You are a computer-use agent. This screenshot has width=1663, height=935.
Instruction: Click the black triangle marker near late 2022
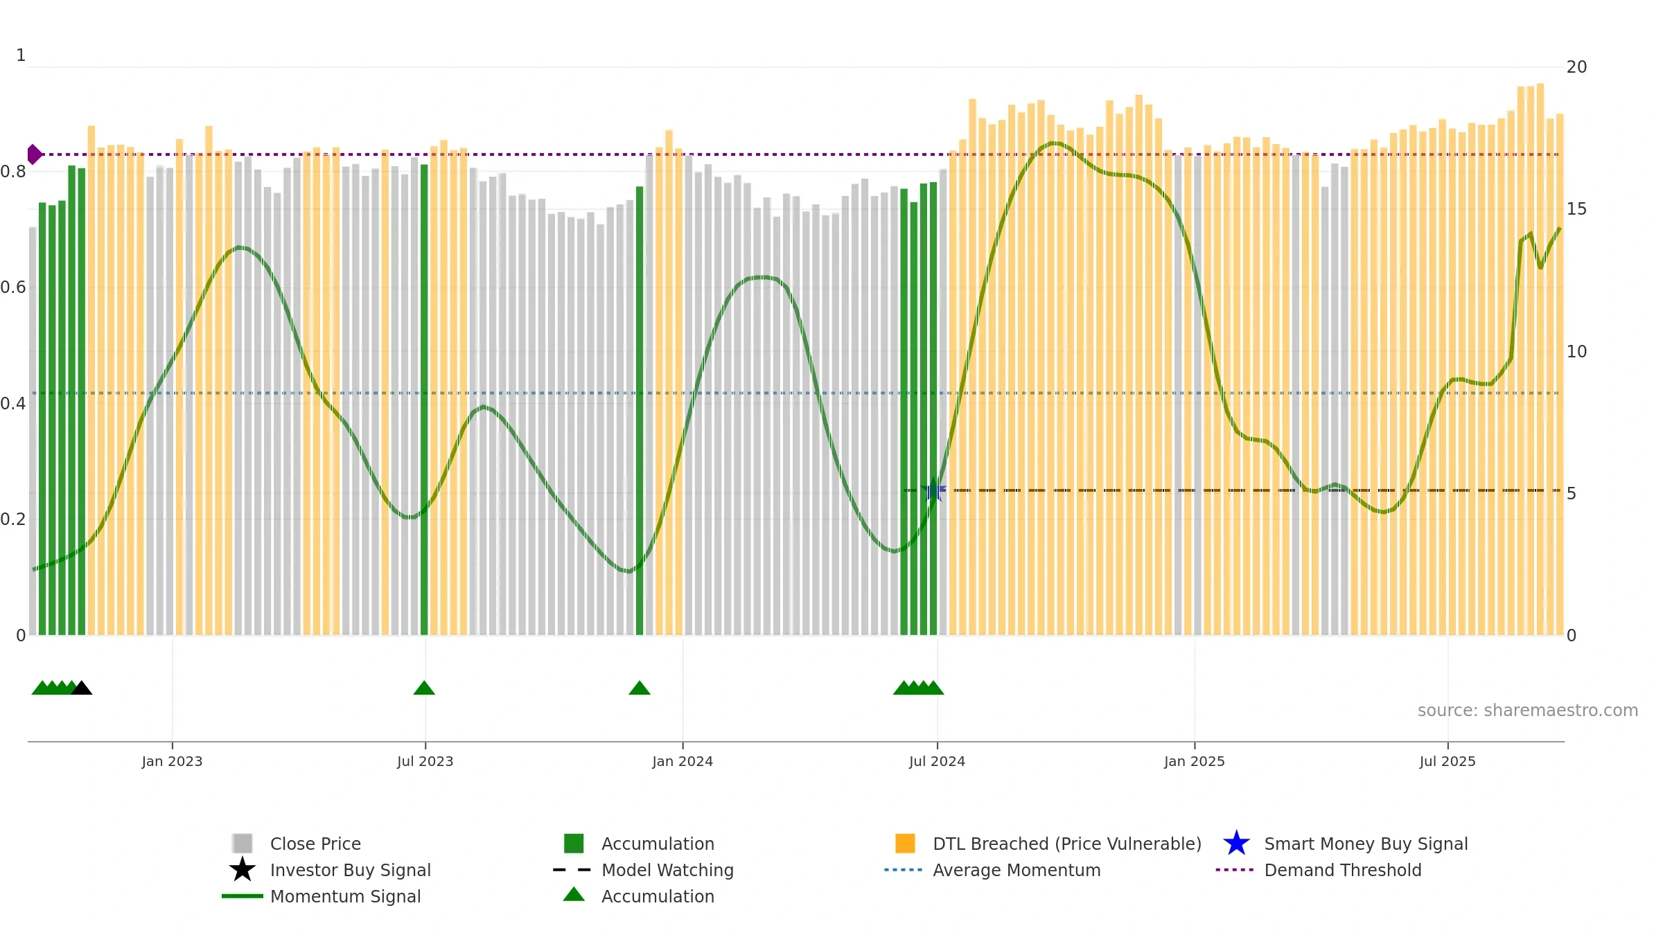82,688
